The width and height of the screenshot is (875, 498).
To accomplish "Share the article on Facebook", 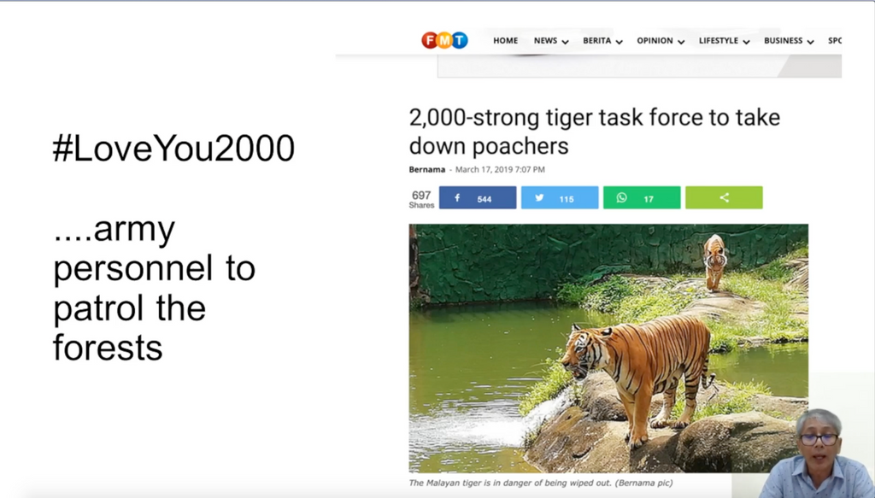I will click(x=478, y=198).
